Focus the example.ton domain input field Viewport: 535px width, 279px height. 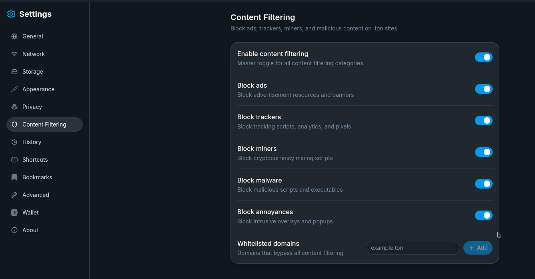pos(413,248)
